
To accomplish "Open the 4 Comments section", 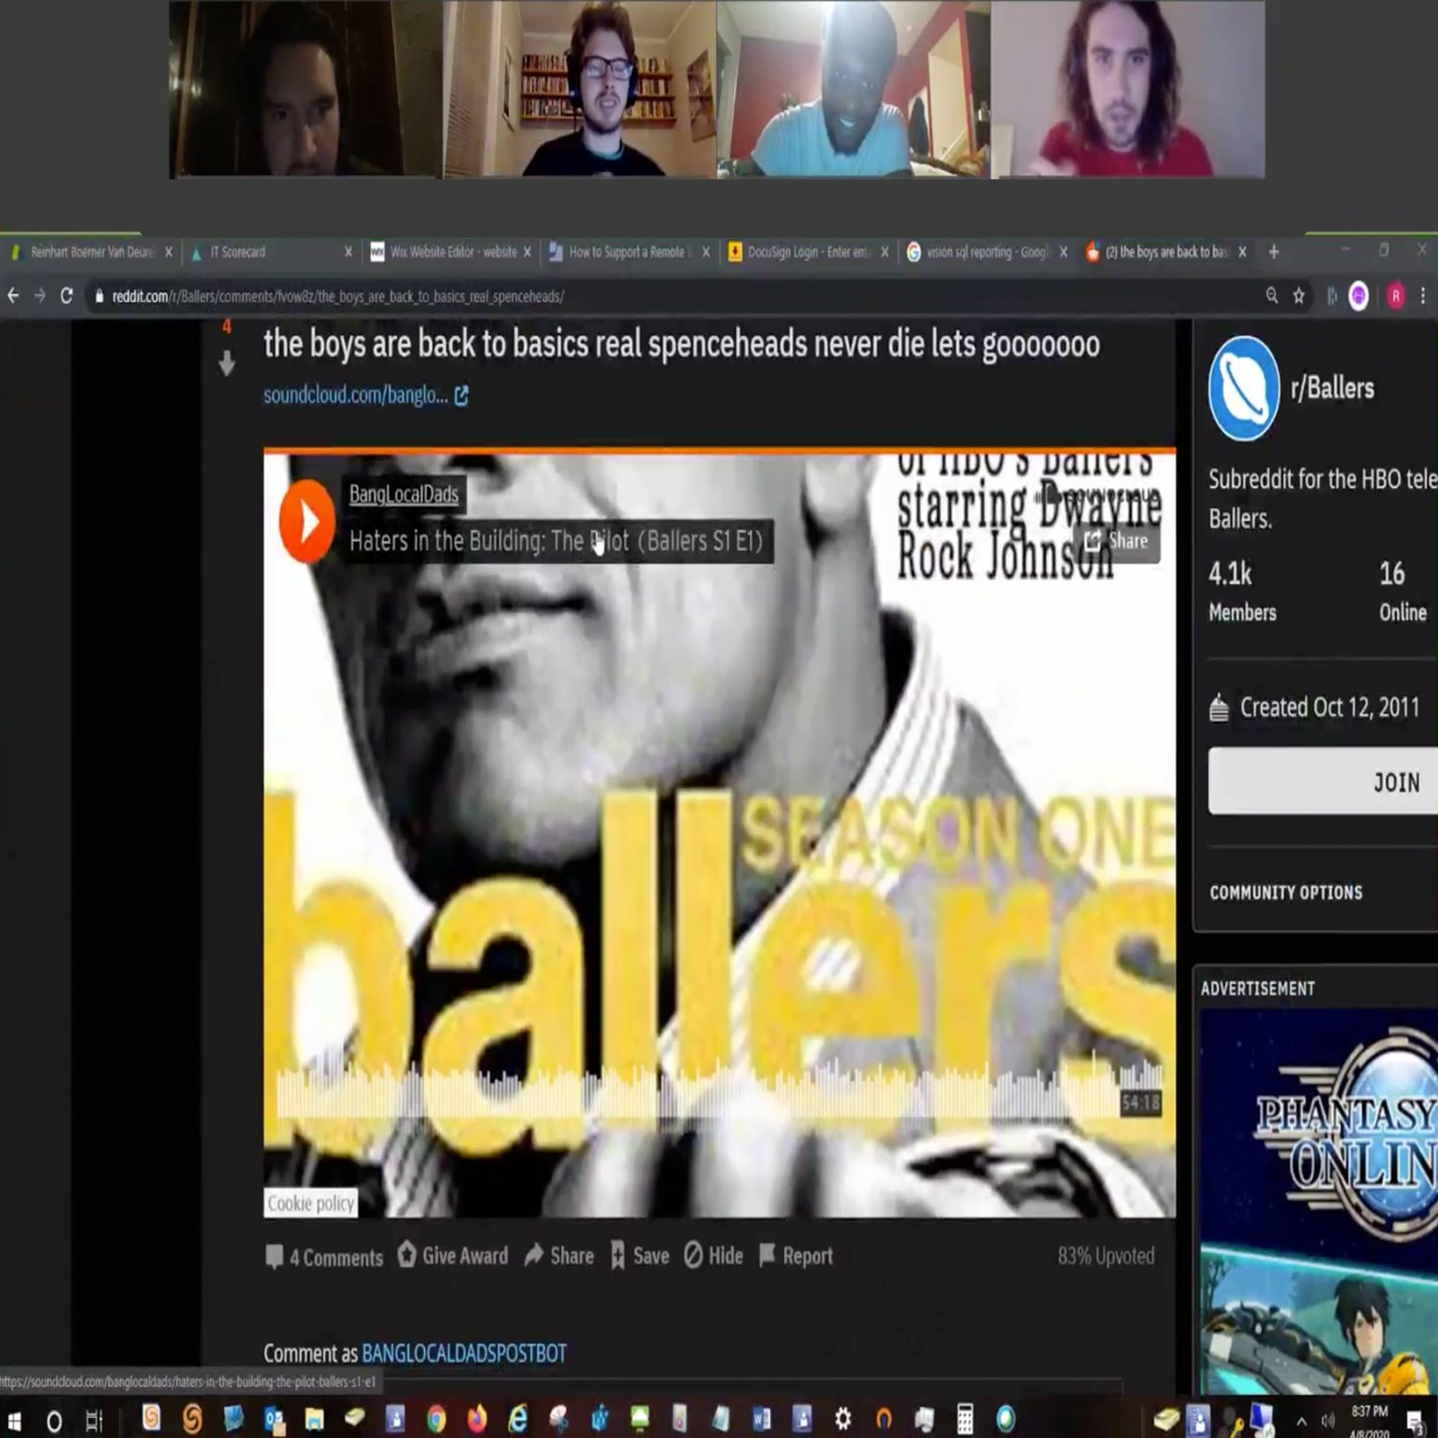I will 325,1257.
